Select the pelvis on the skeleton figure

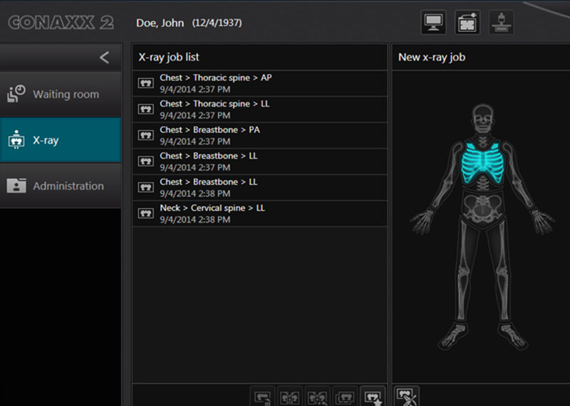click(x=482, y=208)
